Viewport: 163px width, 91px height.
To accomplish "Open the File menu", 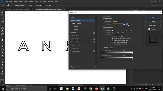I will coord(7,2).
